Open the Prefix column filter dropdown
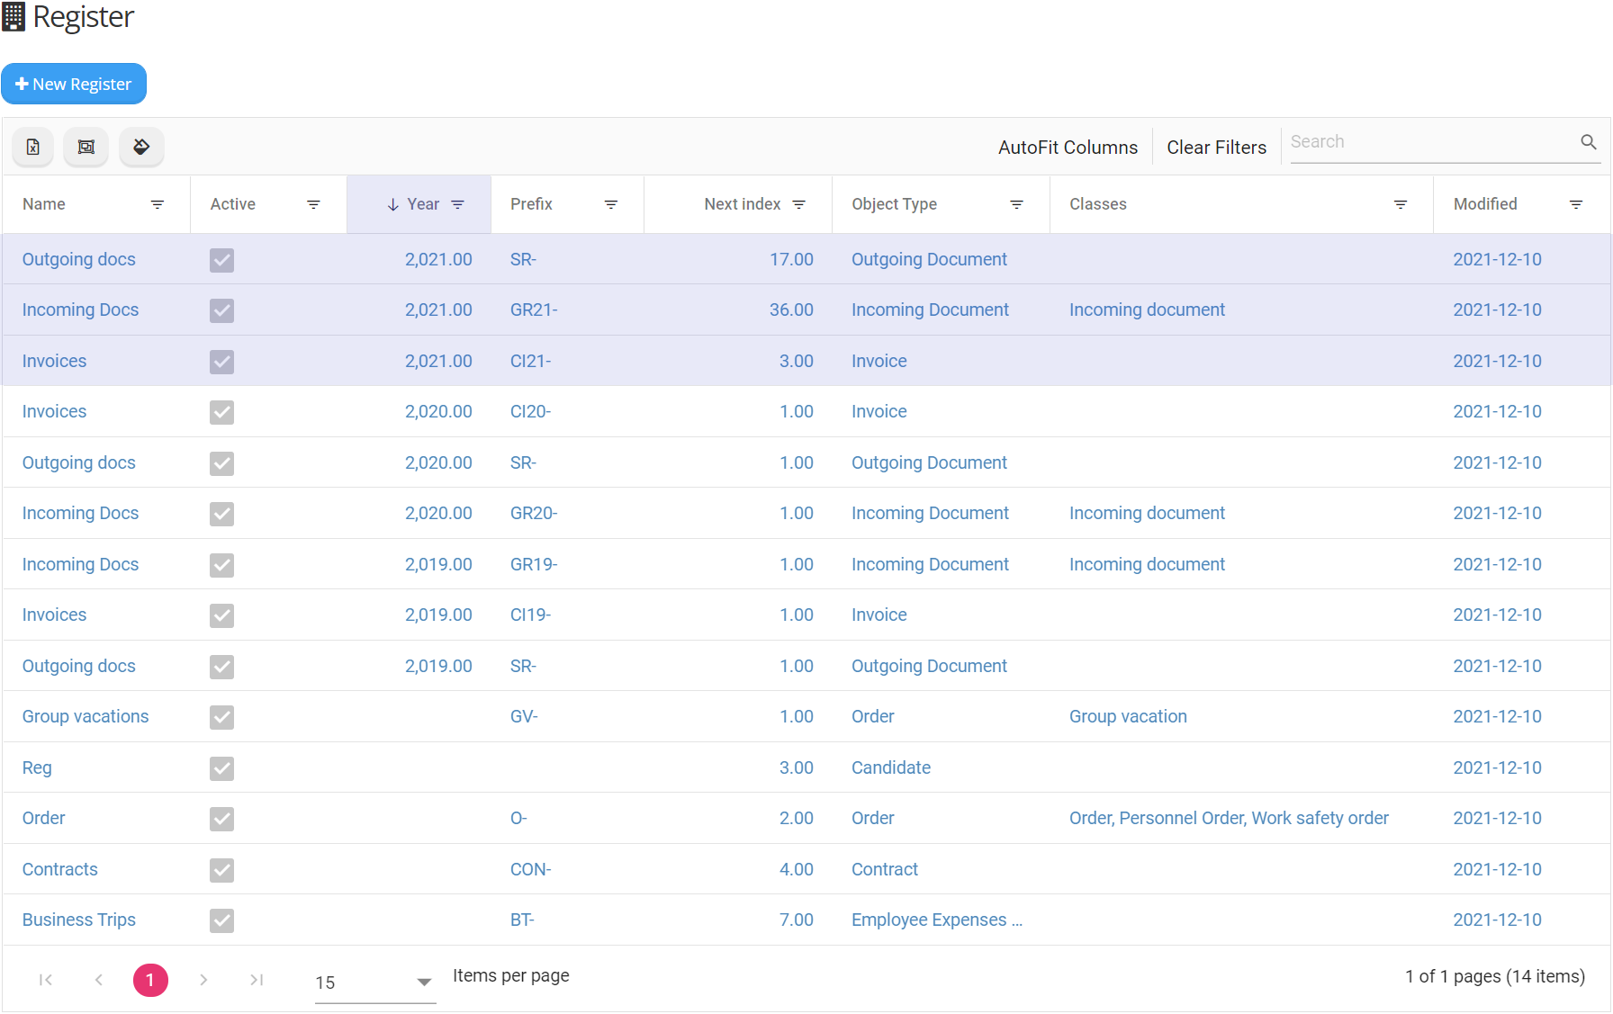 point(610,205)
